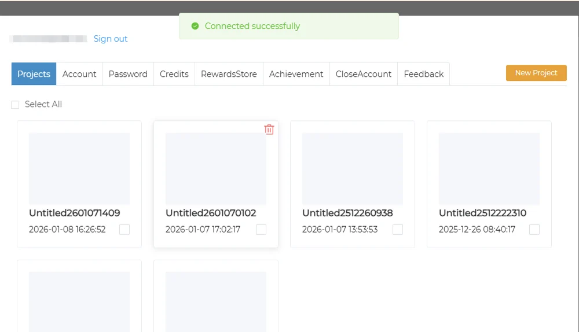Select project name Untitled2512260938
The image size is (579, 332).
point(347,213)
